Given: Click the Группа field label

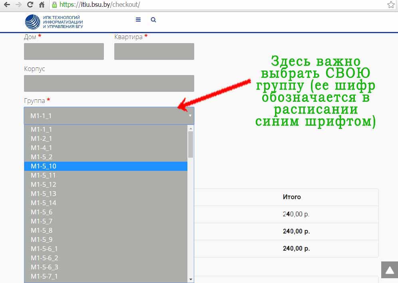Looking at the screenshot, I should 34,101.
